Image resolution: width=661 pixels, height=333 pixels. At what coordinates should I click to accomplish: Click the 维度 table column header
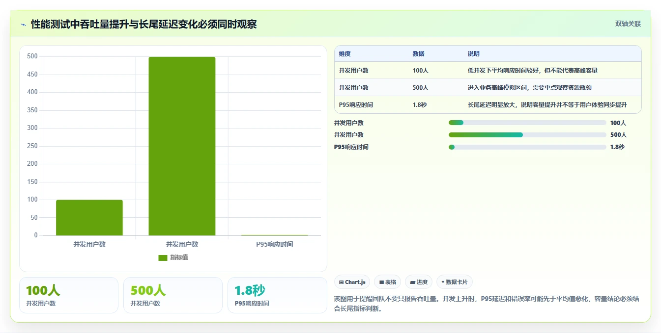coord(345,54)
